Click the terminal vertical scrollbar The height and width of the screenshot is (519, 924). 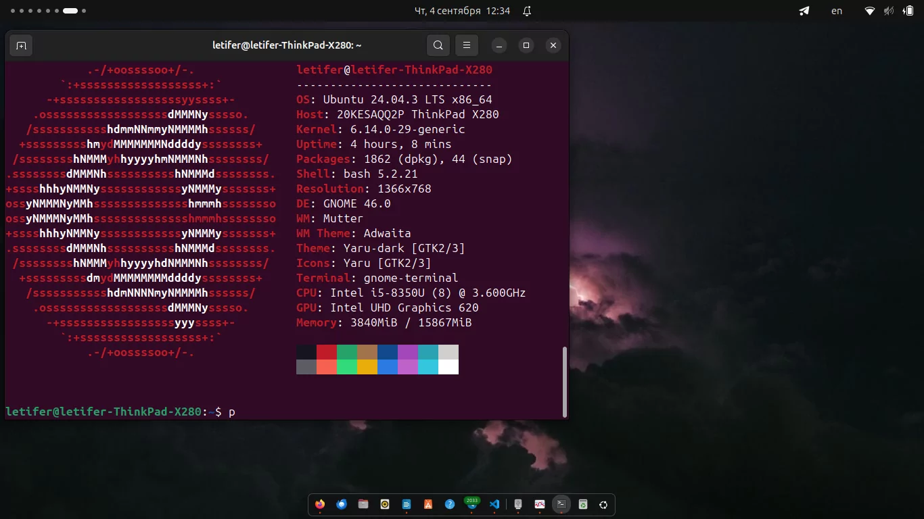click(565, 382)
